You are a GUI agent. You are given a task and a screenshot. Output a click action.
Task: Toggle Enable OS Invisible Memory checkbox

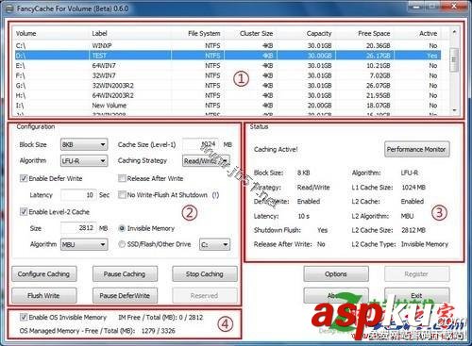[x=24, y=317]
